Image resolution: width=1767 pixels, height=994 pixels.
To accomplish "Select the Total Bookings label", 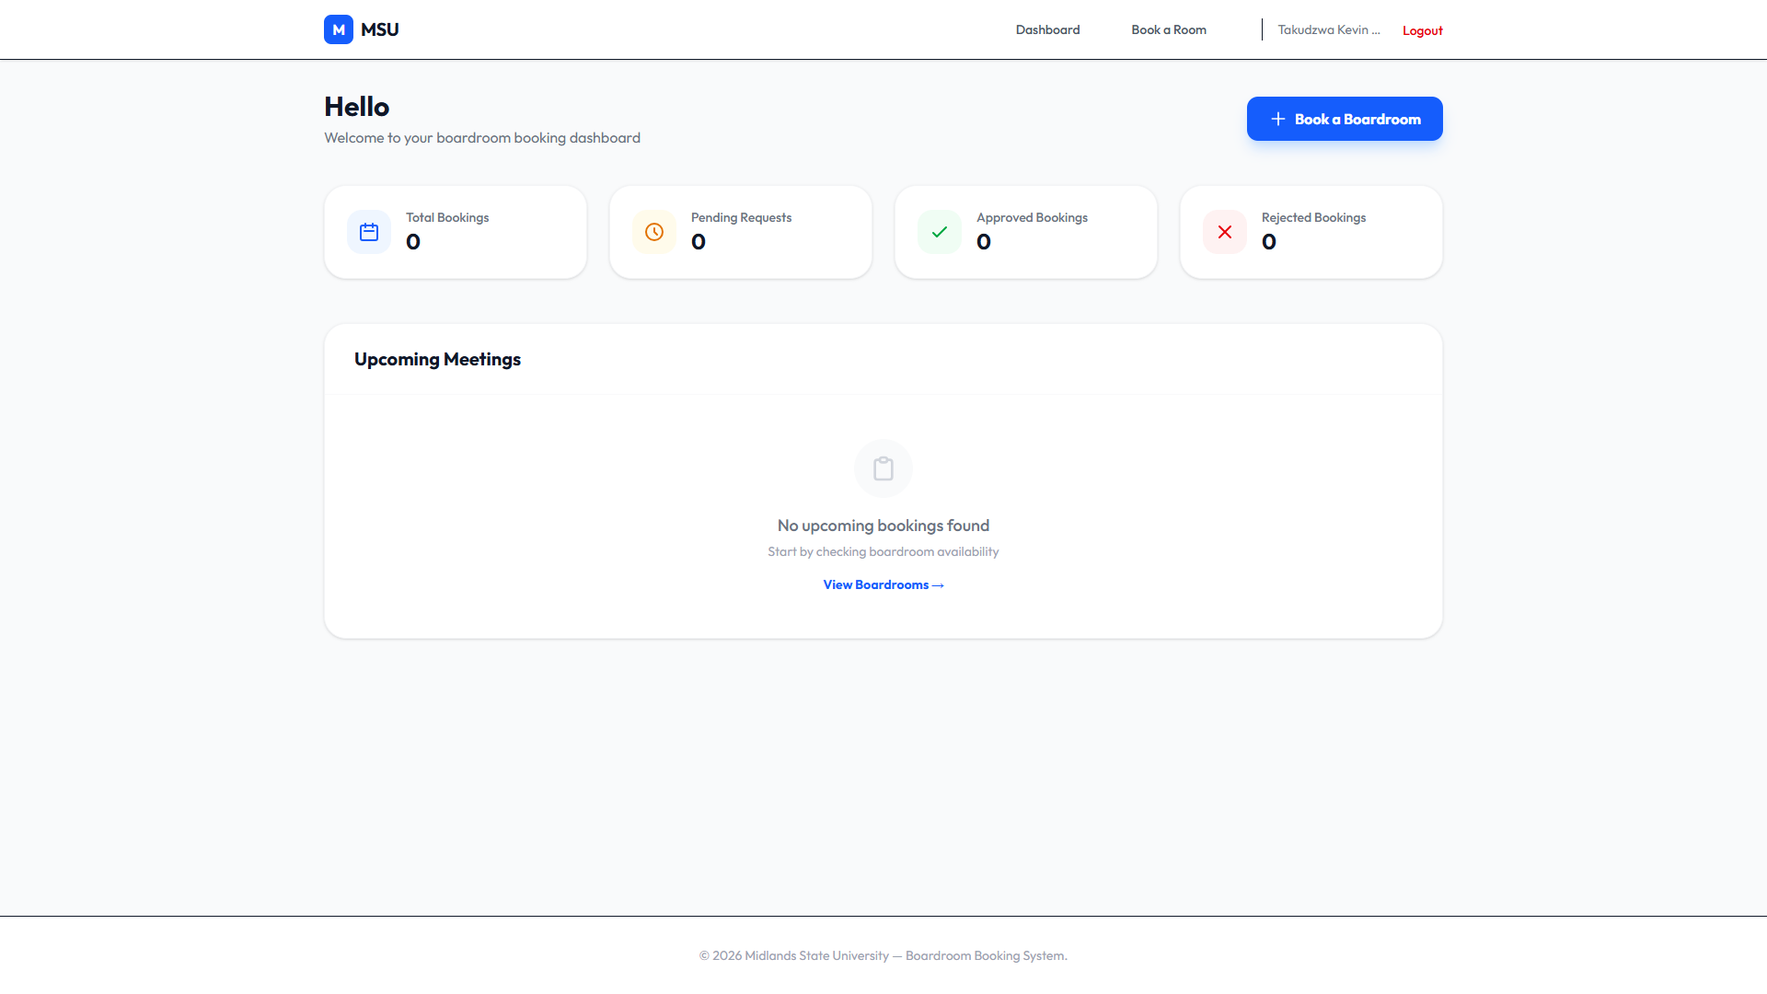I will tap(447, 217).
